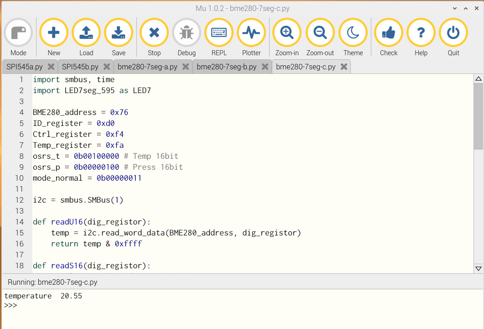
Task: Zoom out of the editor text
Action: tap(320, 33)
